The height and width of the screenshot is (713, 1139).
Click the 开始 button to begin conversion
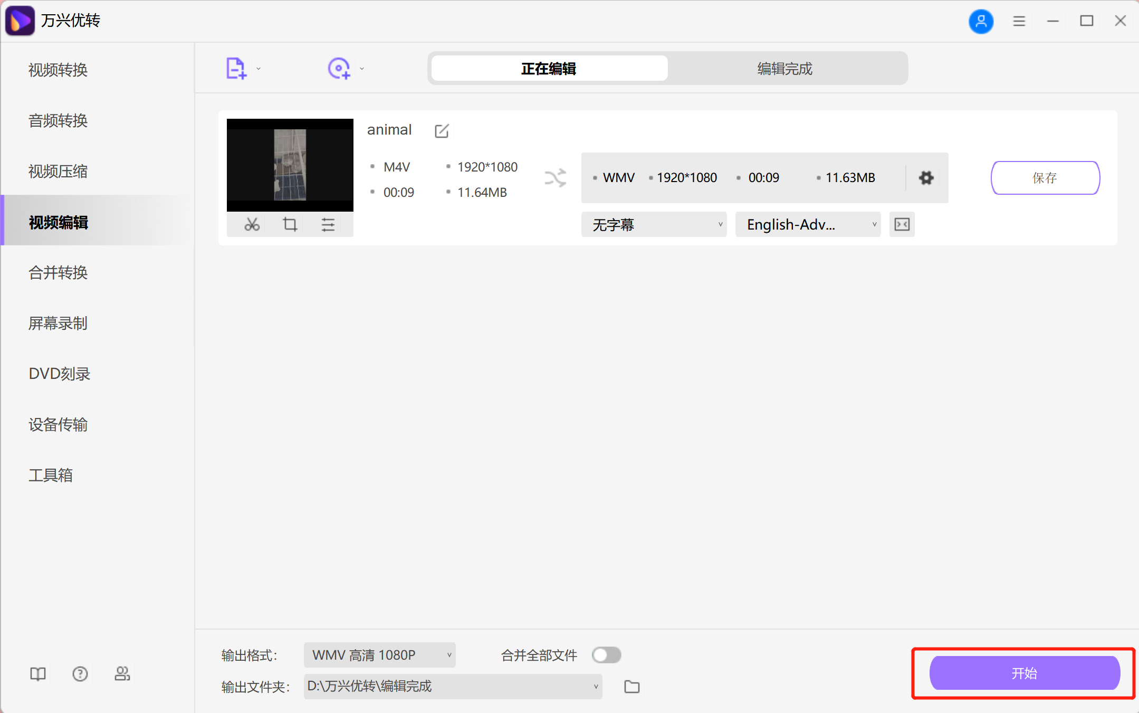[x=1024, y=673]
